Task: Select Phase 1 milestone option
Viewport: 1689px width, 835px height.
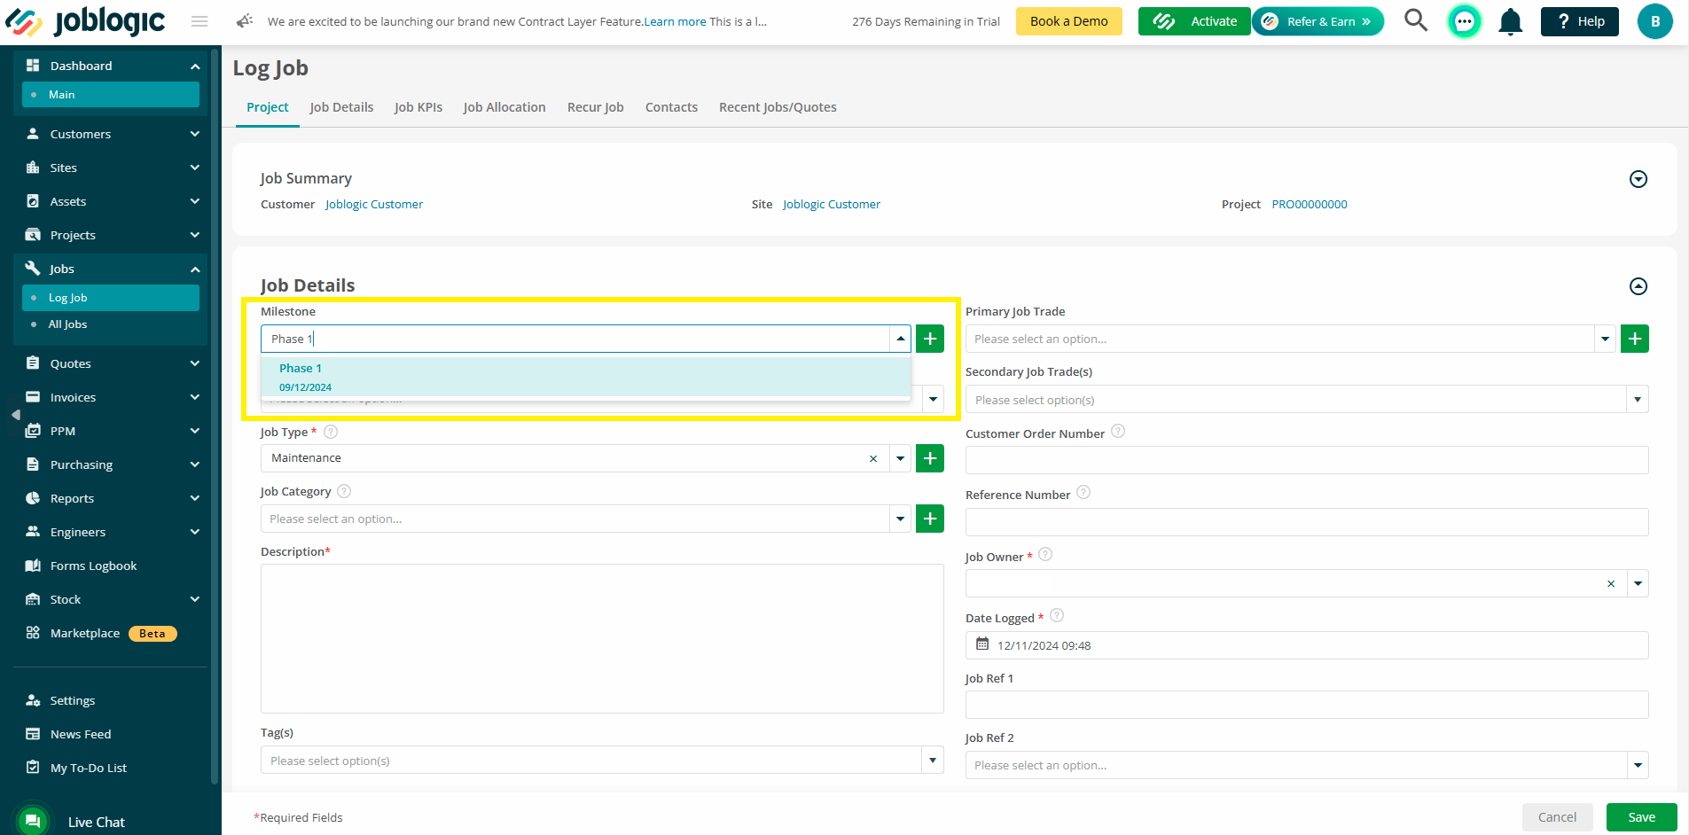Action: pyautogui.click(x=586, y=377)
